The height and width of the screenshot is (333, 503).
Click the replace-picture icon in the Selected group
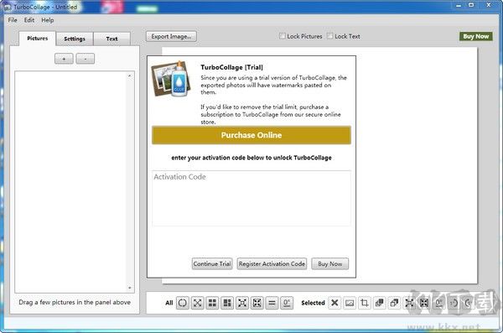tap(350, 303)
